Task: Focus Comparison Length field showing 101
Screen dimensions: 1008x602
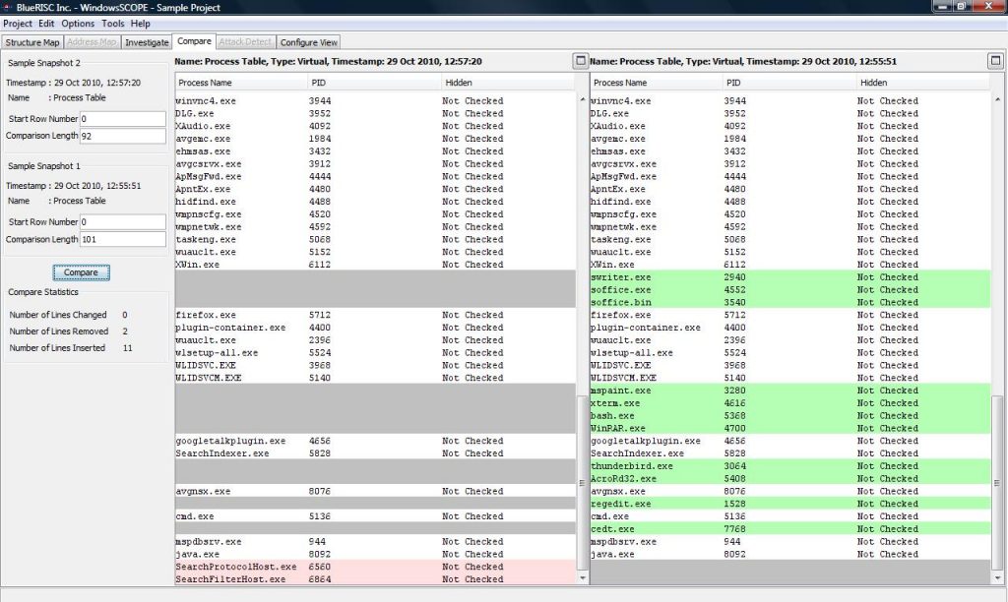Action: [123, 239]
